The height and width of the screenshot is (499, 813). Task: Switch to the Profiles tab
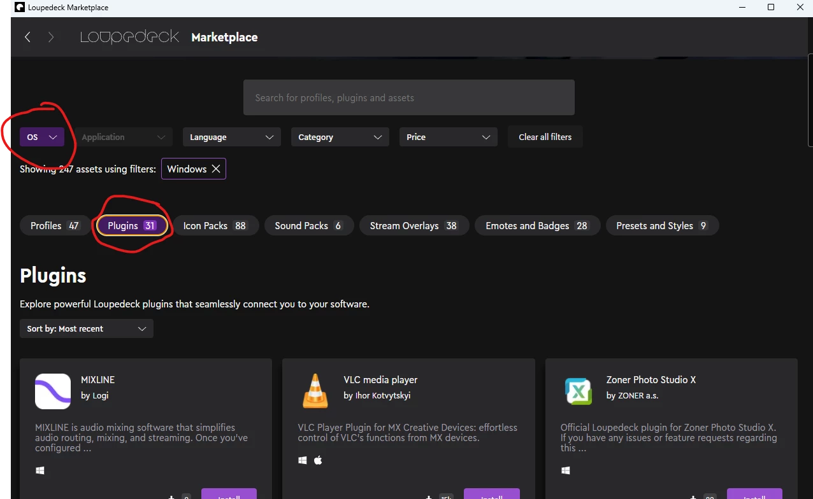pyautogui.click(x=55, y=225)
